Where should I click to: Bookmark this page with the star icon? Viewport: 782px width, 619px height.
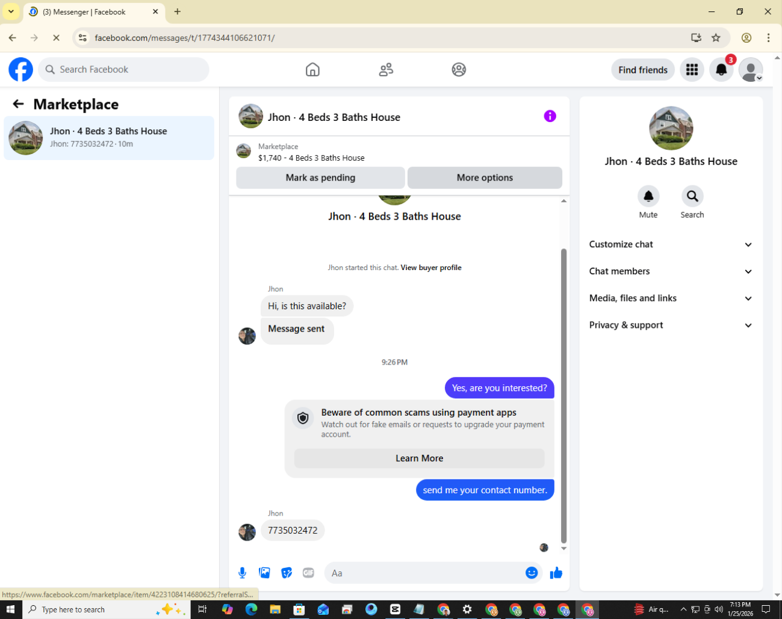pos(716,38)
